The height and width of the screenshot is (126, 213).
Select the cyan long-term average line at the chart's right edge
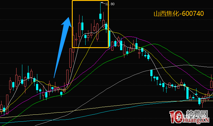(211, 97)
